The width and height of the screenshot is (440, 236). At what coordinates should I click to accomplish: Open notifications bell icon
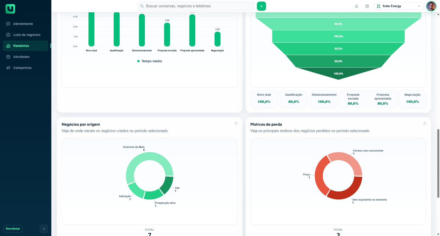click(x=357, y=6)
